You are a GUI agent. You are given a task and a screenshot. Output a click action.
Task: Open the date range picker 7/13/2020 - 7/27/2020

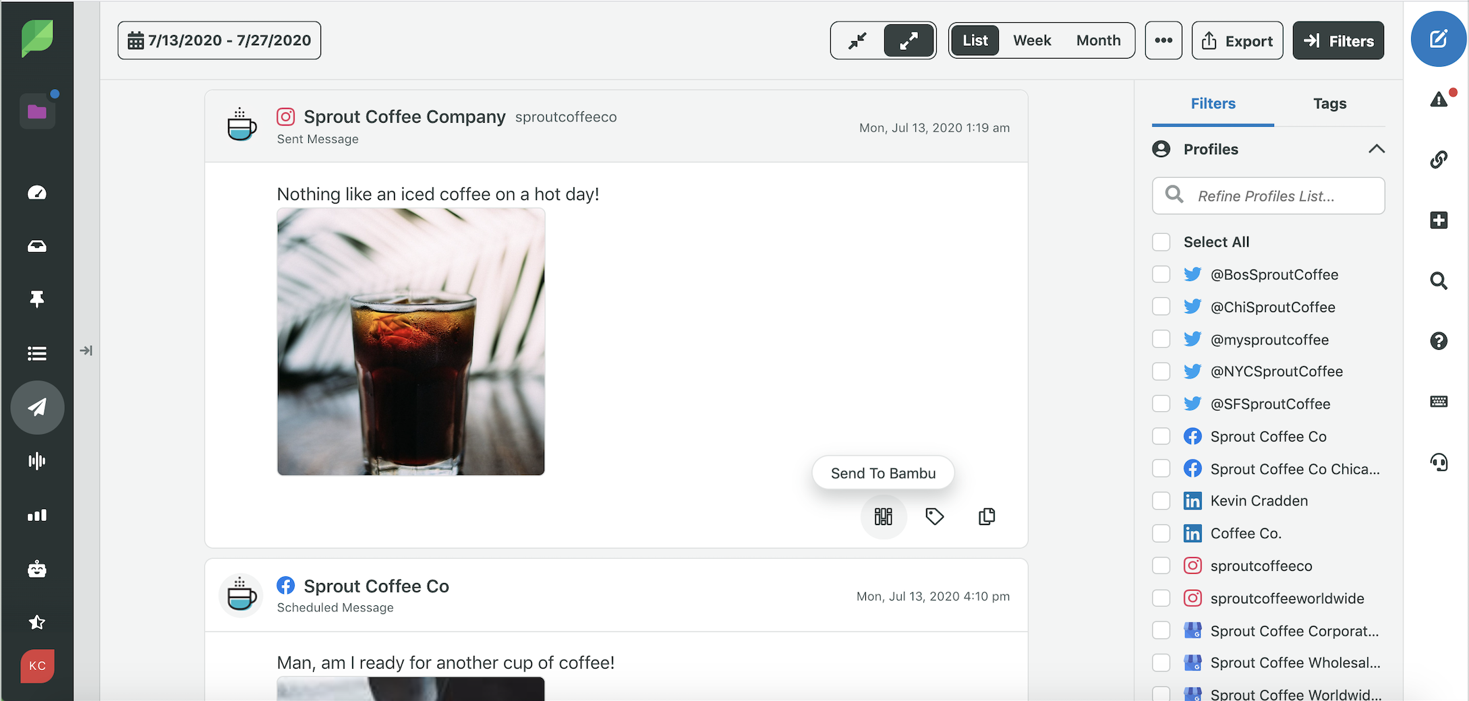click(219, 40)
